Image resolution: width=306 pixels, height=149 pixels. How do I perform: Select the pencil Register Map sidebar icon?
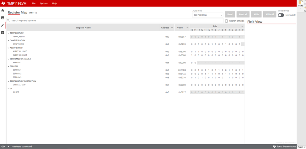tap(3, 25)
